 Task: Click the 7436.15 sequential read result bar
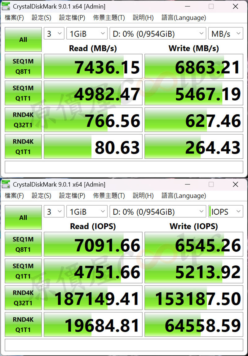coord(93,66)
